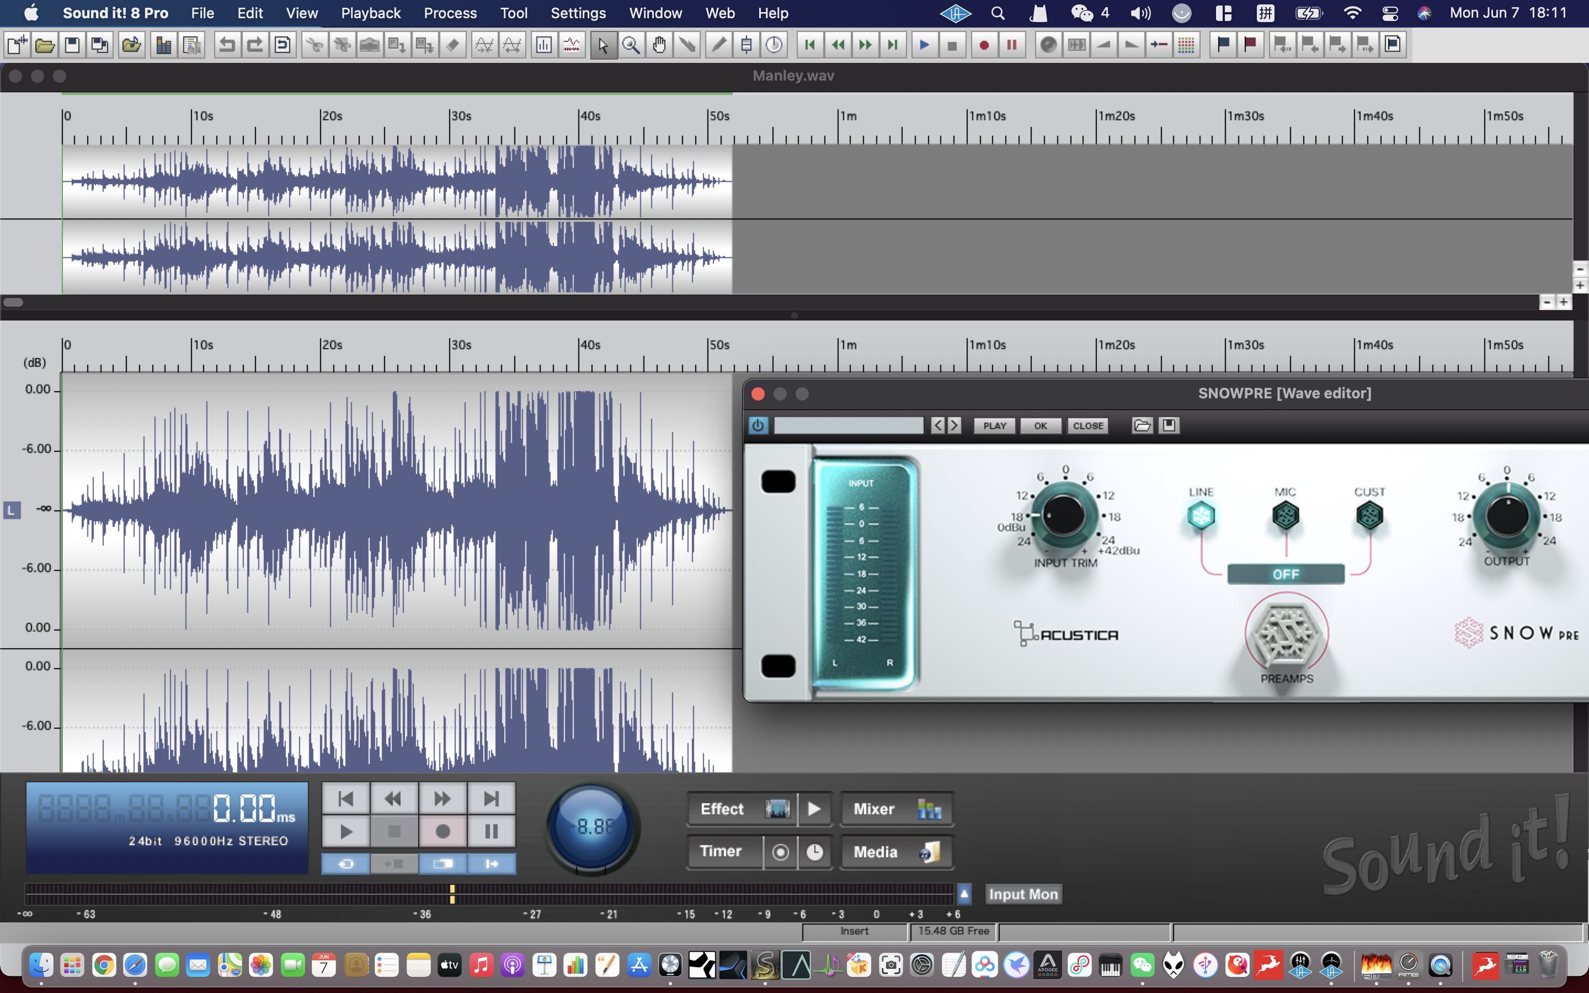Toggle the PREAMPS hexagon button
This screenshot has height=993, width=1589.
1286,634
